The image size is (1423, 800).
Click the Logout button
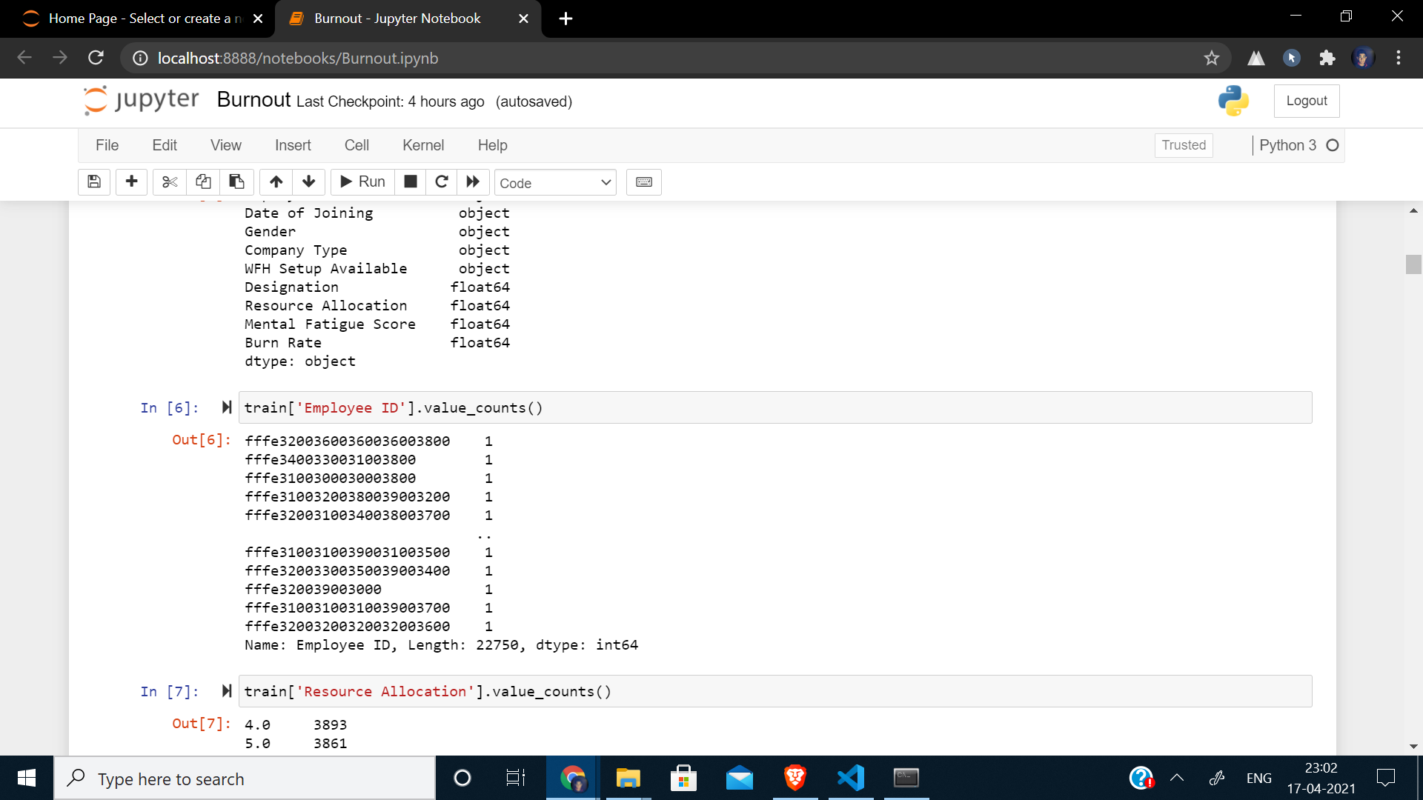tap(1306, 101)
